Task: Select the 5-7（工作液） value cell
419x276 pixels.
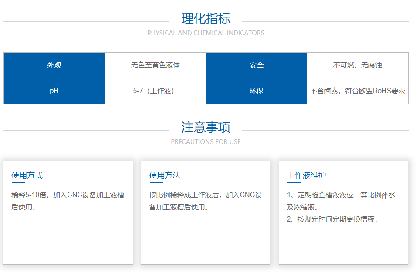Action: 155,91
